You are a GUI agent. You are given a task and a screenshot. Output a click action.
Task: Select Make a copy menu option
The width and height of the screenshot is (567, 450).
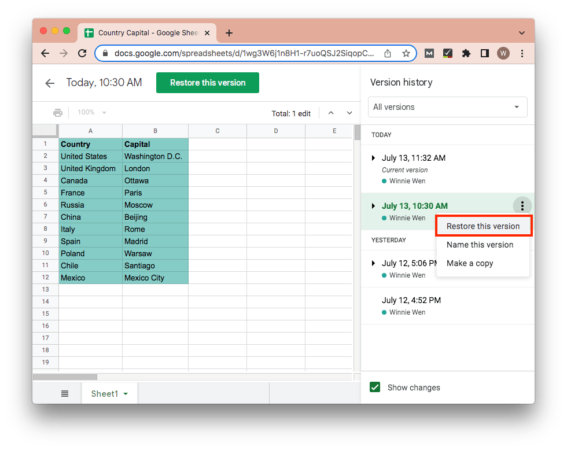tap(470, 263)
